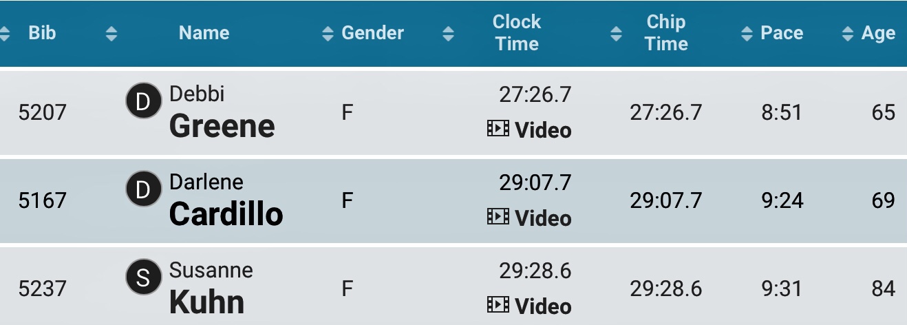Click Darlene Cardillo's avatar icon
Image resolution: width=907 pixels, height=325 pixels.
pos(143,190)
